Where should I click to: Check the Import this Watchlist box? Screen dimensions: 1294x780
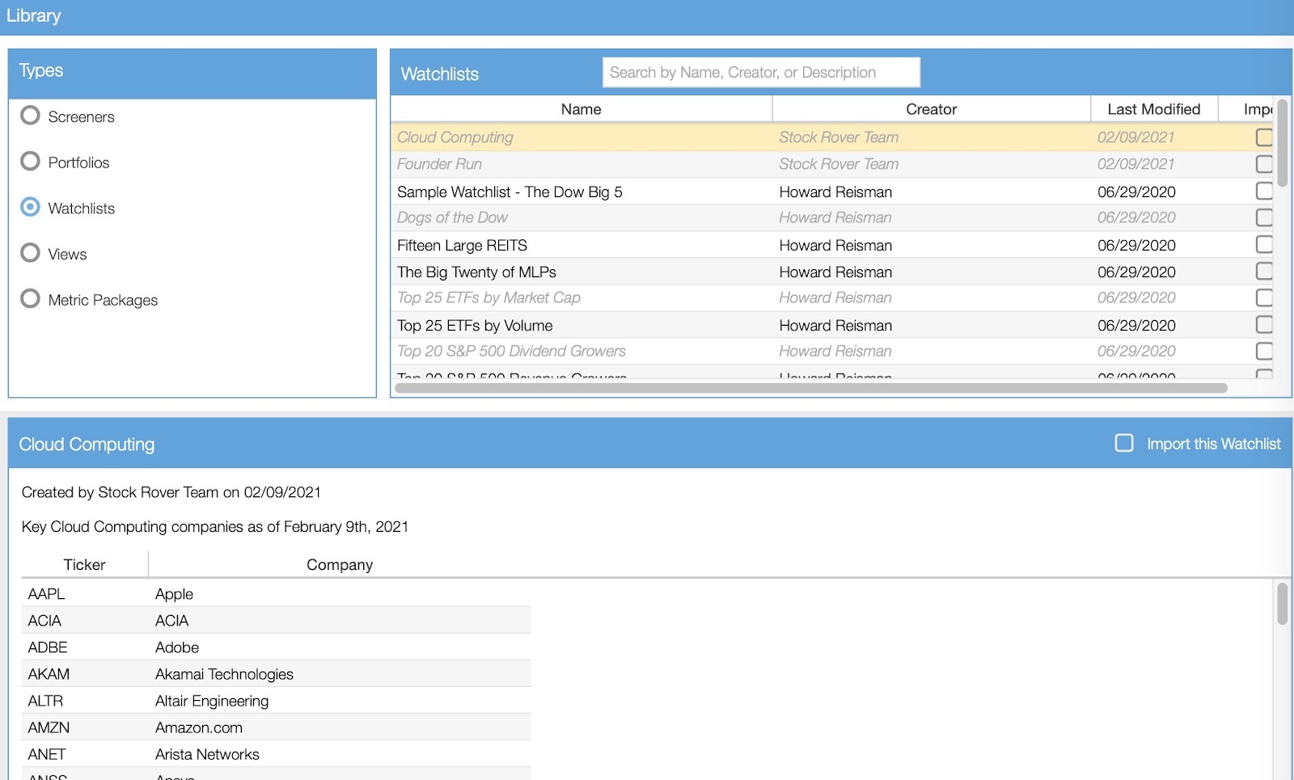coord(1124,443)
